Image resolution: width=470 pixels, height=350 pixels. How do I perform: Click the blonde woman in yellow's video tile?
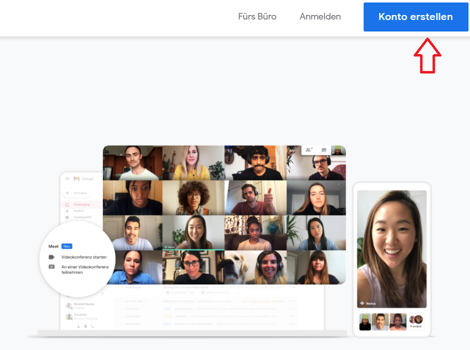(193, 162)
